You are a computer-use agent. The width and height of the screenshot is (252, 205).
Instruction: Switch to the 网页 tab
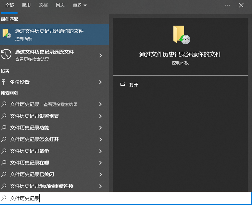60,5
